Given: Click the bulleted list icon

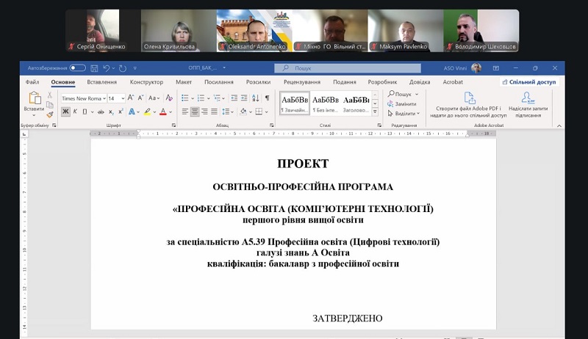Looking at the screenshot, I should click(184, 98).
